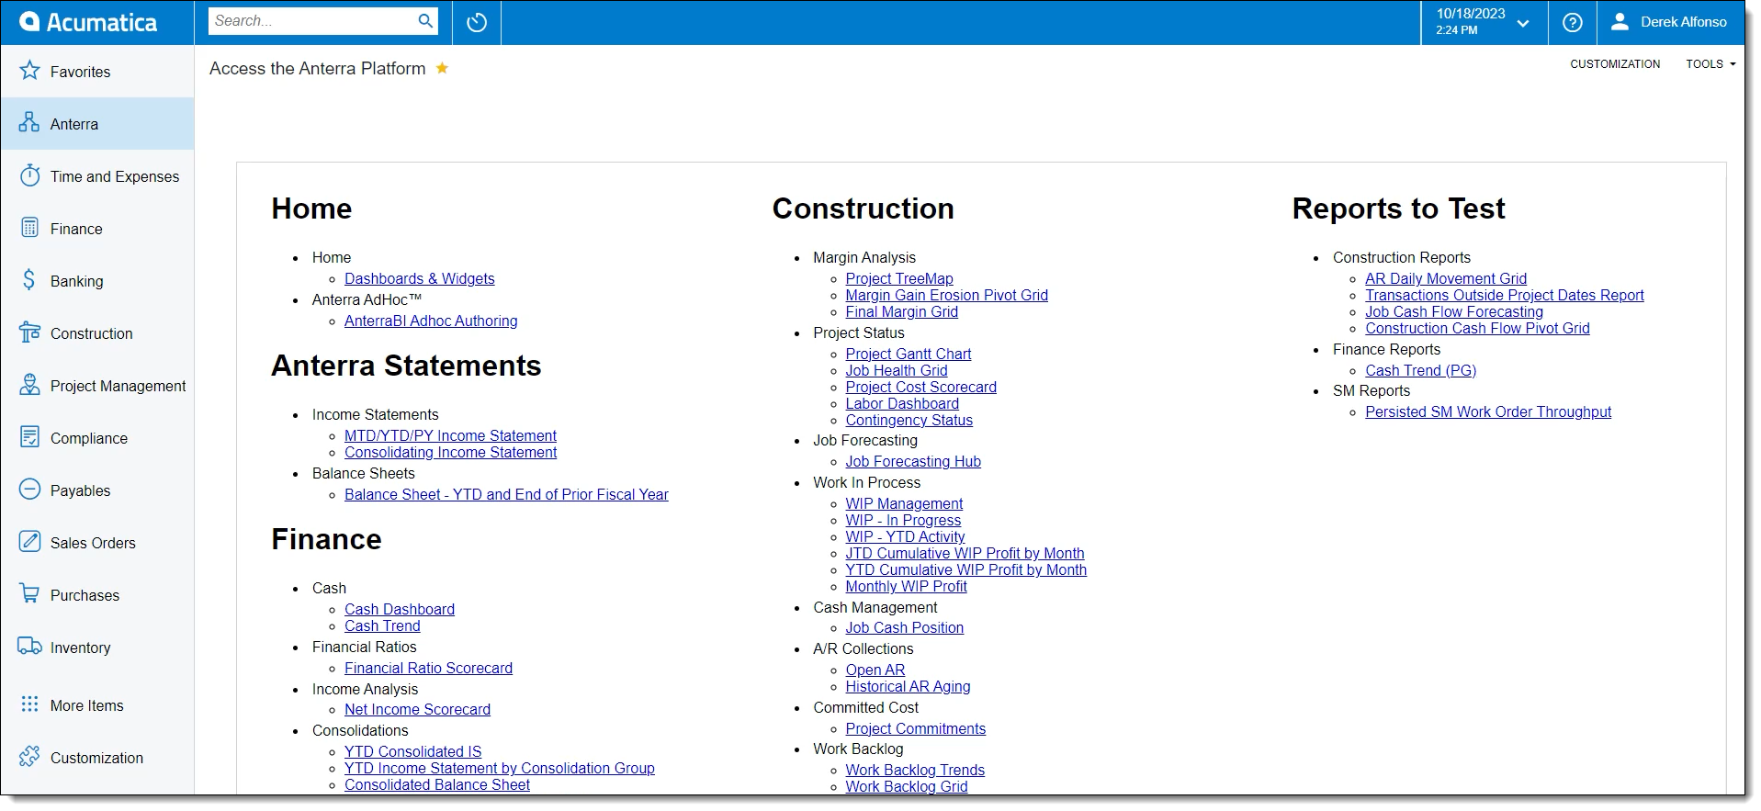Open Monthly WIP Profit link
The width and height of the screenshot is (1761, 811).
click(906, 586)
